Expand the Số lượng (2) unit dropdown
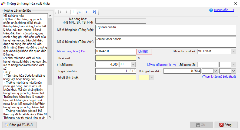240x130 pixels. click(x=233, y=64)
